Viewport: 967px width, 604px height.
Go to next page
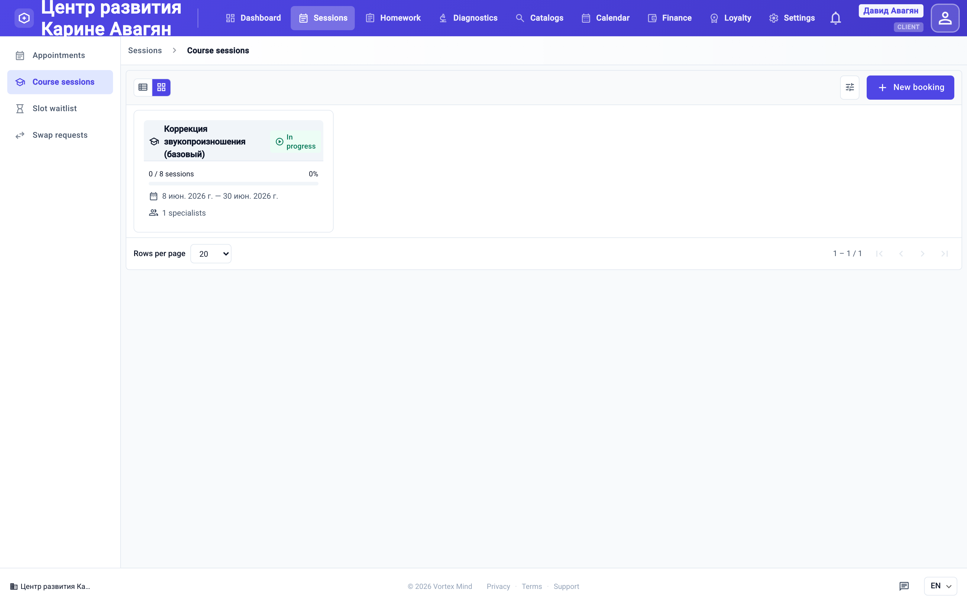[x=922, y=254]
